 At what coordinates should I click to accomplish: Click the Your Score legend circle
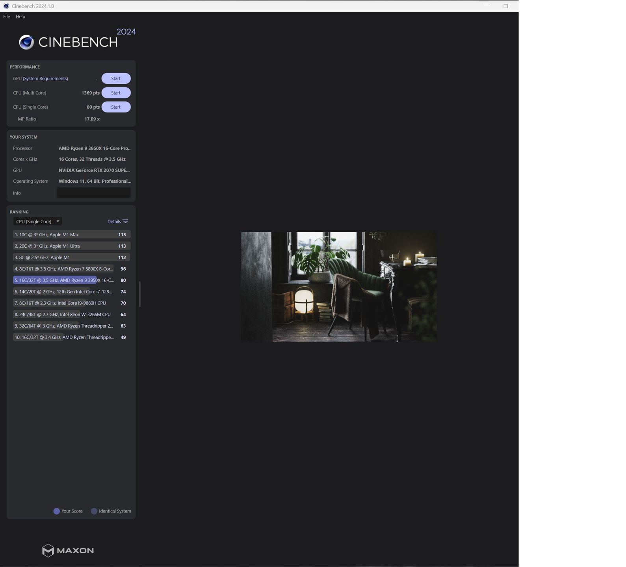point(56,511)
